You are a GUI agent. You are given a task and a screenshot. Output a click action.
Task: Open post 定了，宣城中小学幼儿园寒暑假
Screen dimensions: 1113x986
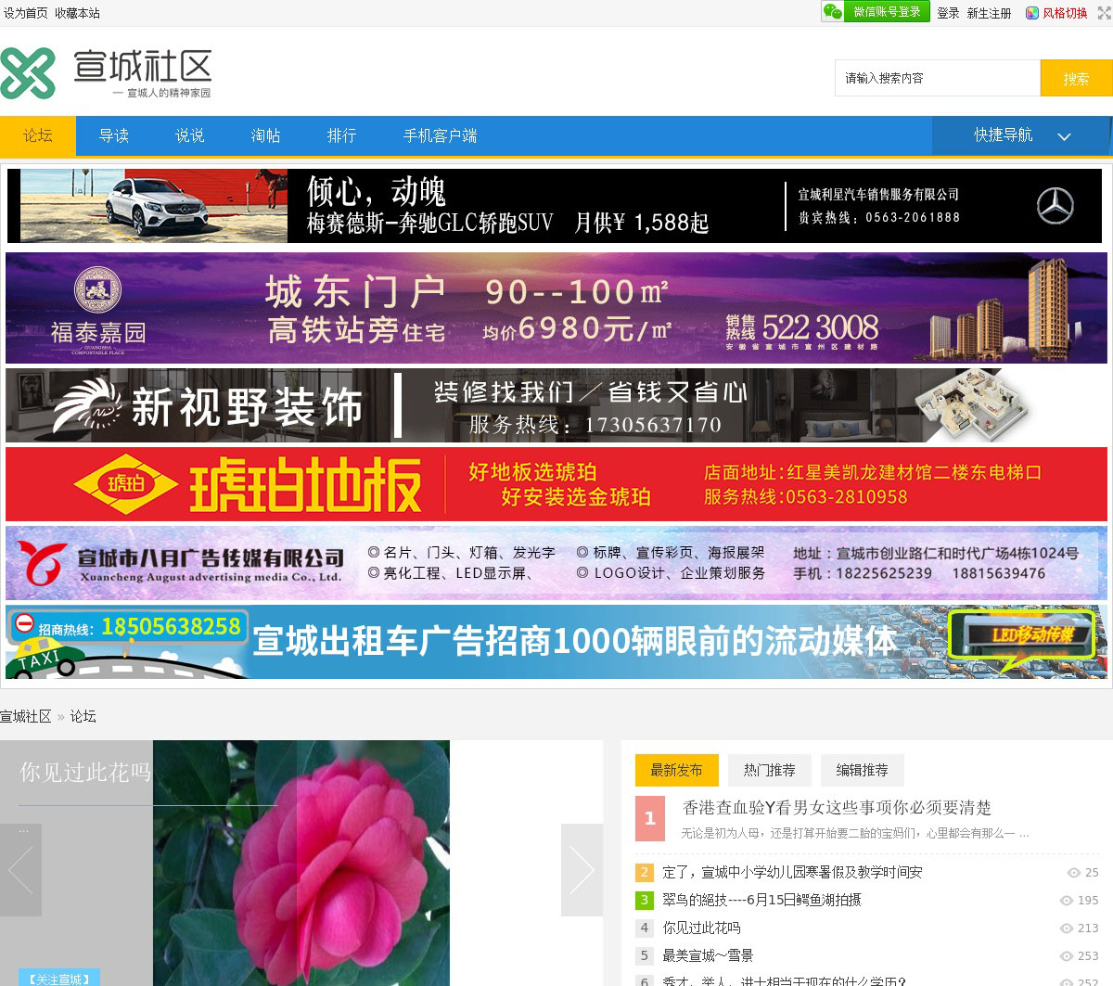(792, 872)
